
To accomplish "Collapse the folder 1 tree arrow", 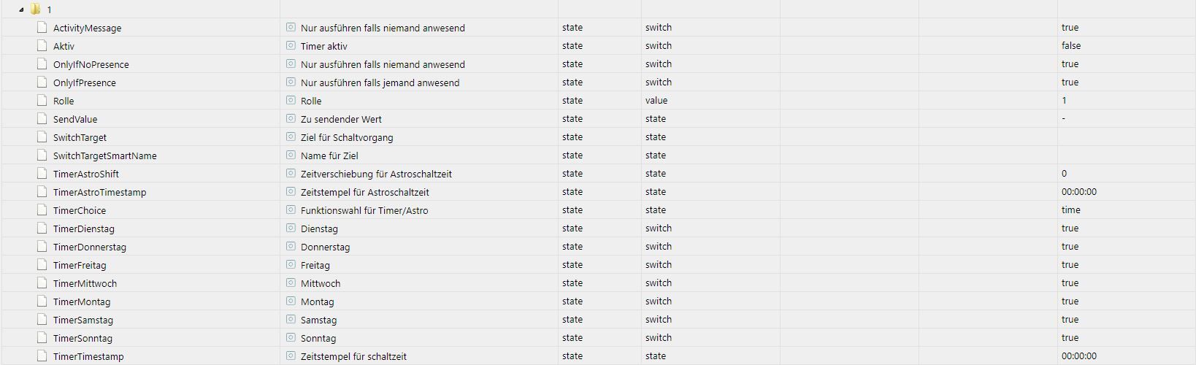I will pos(21,9).
